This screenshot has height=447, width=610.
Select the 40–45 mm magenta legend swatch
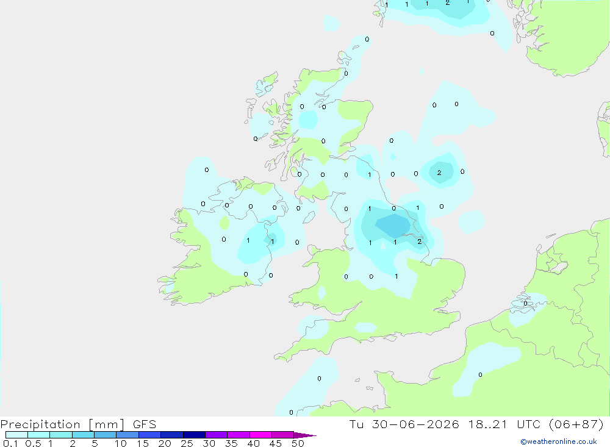click(260, 435)
